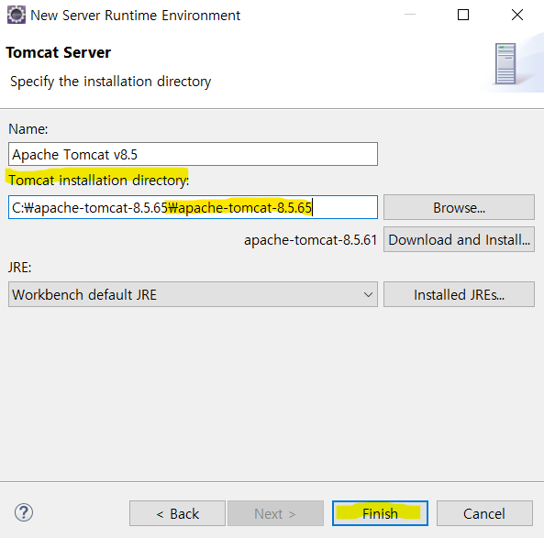Click the 'Specify the installation directory' text

(x=110, y=82)
